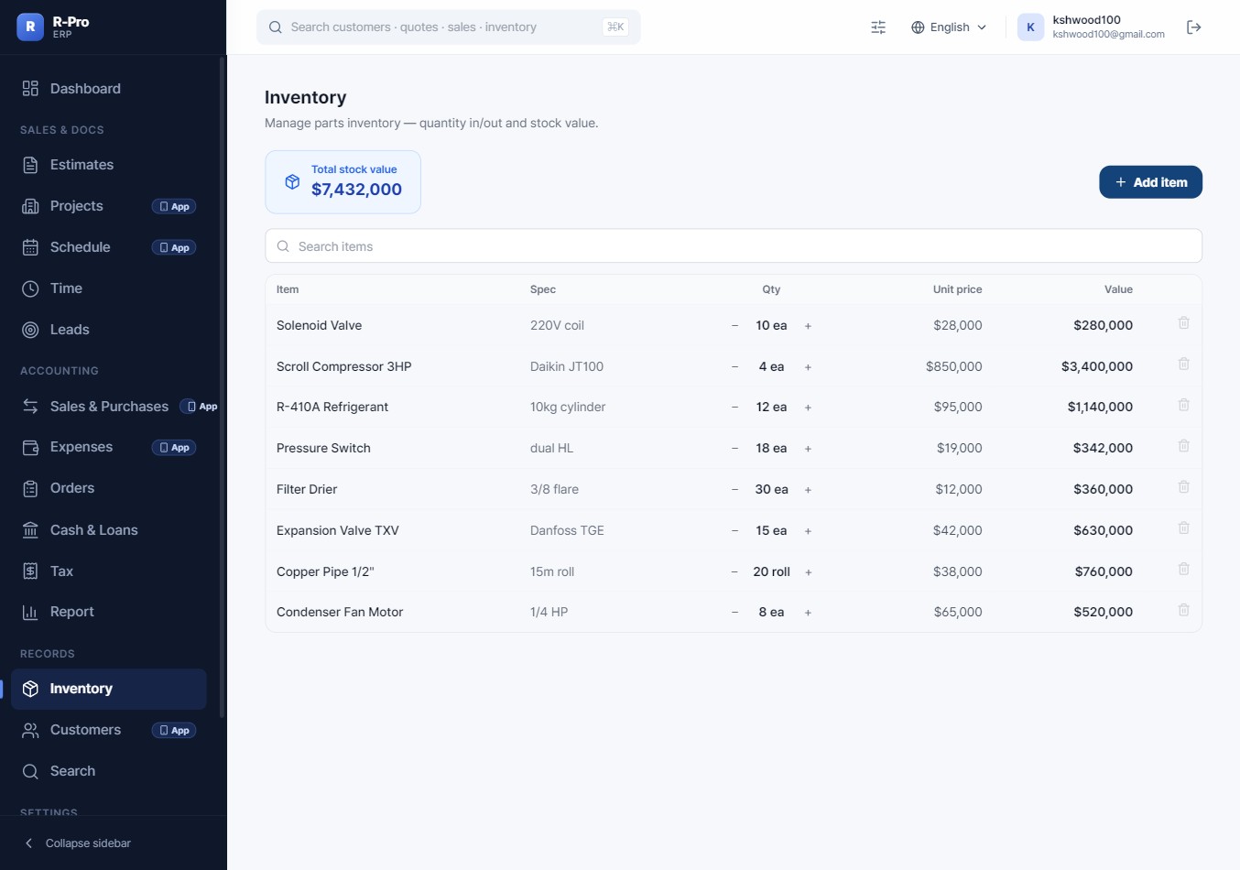
Task: Increase Filter Drier quantity
Action: 808,490
